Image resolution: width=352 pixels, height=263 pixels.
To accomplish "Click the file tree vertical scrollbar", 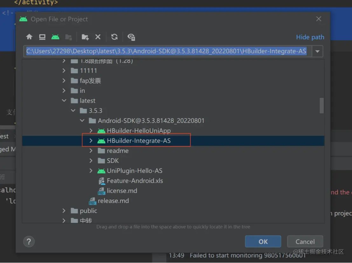I will 322,105.
